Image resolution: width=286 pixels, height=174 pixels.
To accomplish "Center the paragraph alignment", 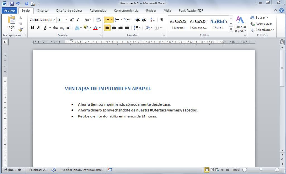I will (x=115, y=28).
